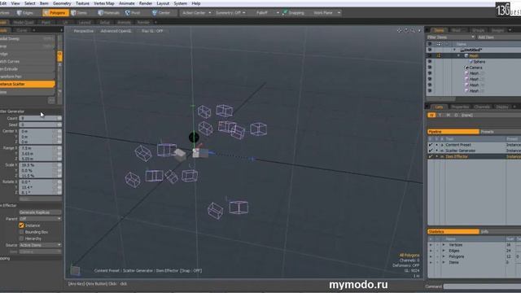The image size is (521, 293).
Task: Select the Center mode icon
Action: (x=155, y=13)
